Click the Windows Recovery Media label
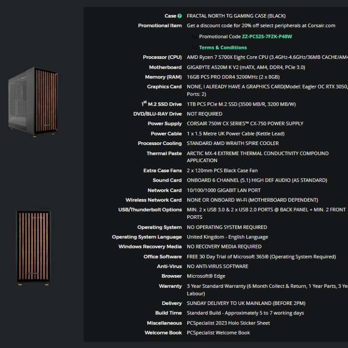The image size is (348, 348). pos(150,246)
